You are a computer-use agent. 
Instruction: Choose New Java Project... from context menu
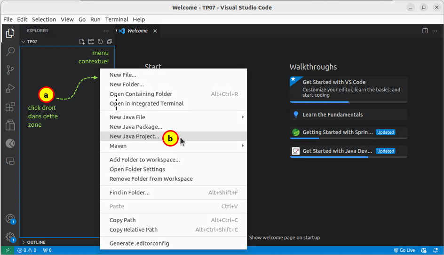134,137
